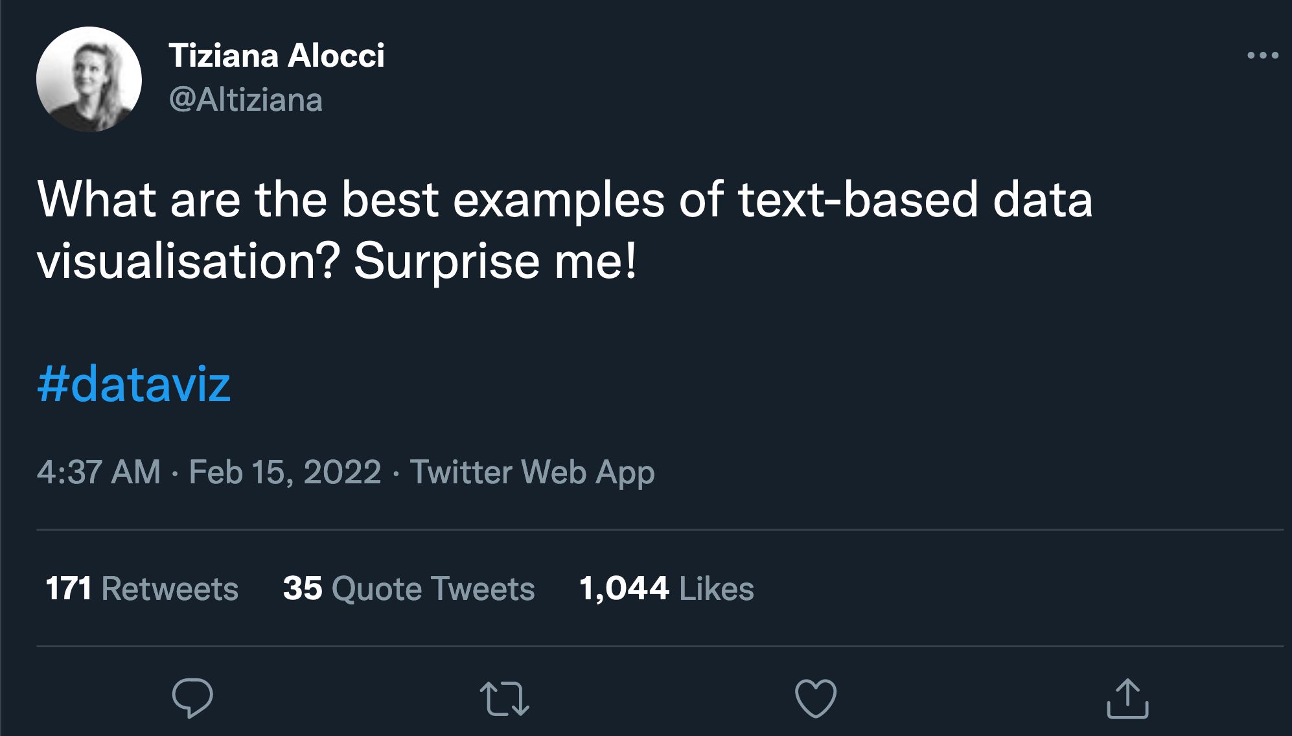Like the tweet with the heart icon

point(816,699)
